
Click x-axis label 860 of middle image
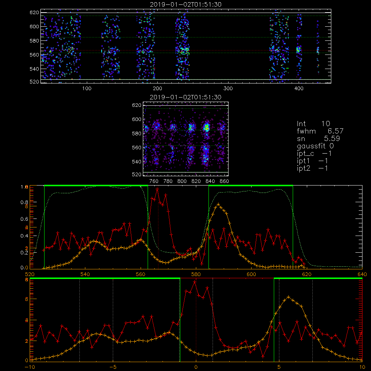[x=224, y=181]
